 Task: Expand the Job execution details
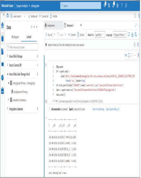point(50,109)
